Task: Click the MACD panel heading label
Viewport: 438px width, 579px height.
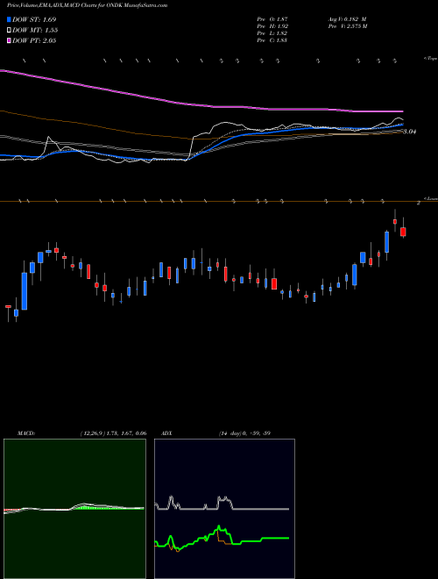Action: click(x=26, y=433)
